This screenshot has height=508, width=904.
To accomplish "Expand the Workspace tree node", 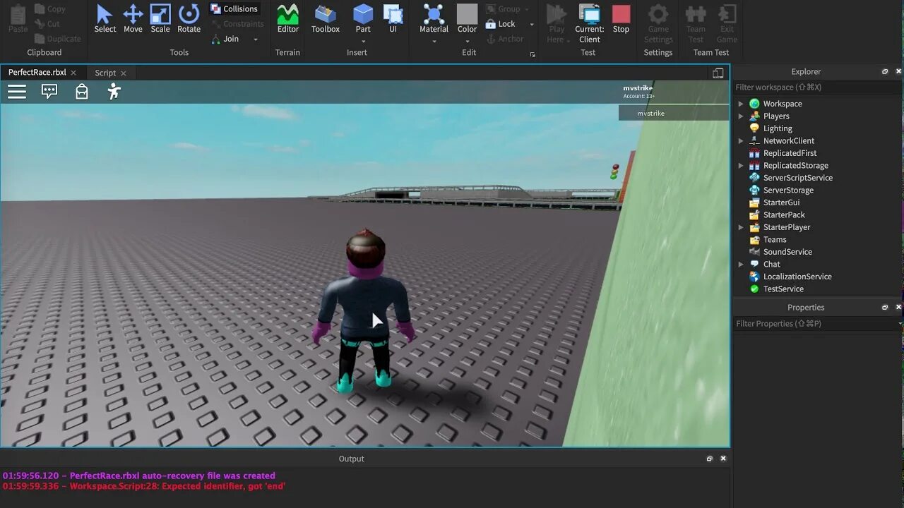I will [x=741, y=104].
